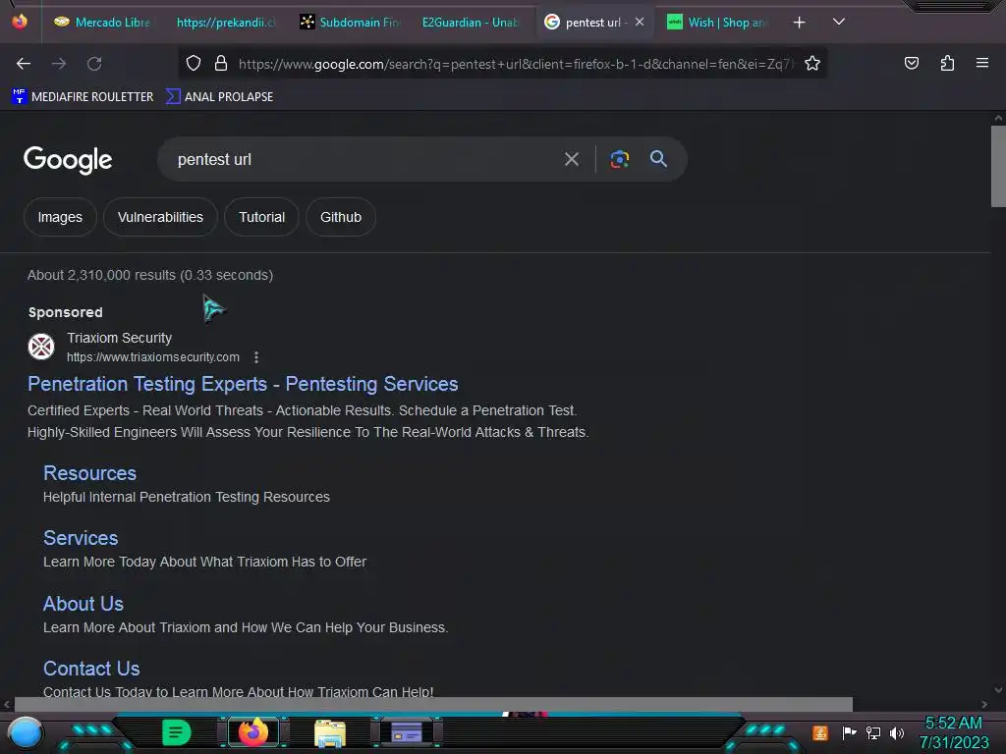Switch to the Mercado Libre tab
Image resolution: width=1006 pixels, height=754 pixels.
tap(101, 23)
